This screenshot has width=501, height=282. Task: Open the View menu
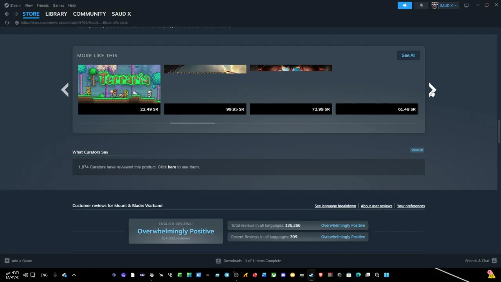29,5
